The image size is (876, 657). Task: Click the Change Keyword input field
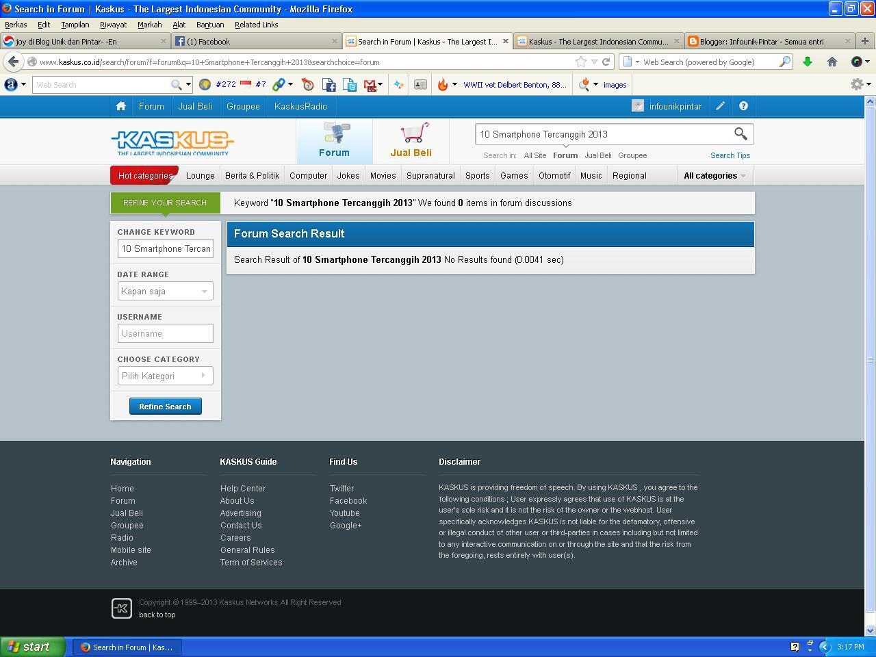click(x=165, y=248)
